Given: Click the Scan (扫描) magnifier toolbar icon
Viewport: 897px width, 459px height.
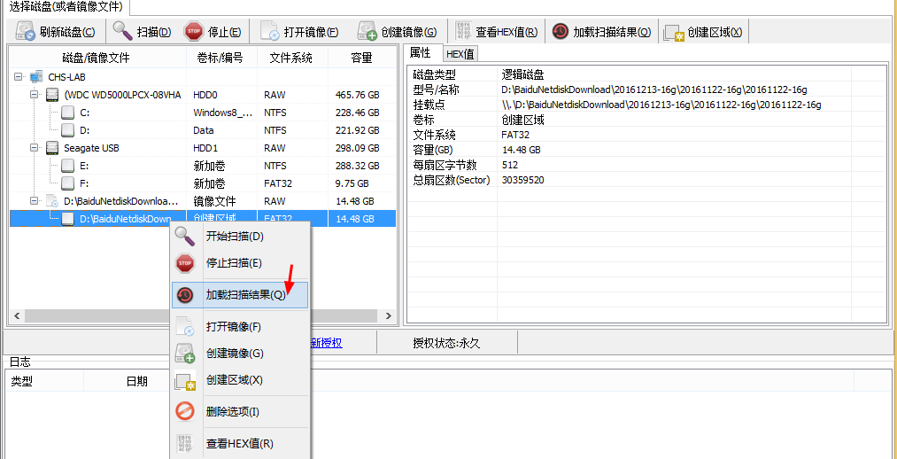Looking at the screenshot, I should click(123, 30).
